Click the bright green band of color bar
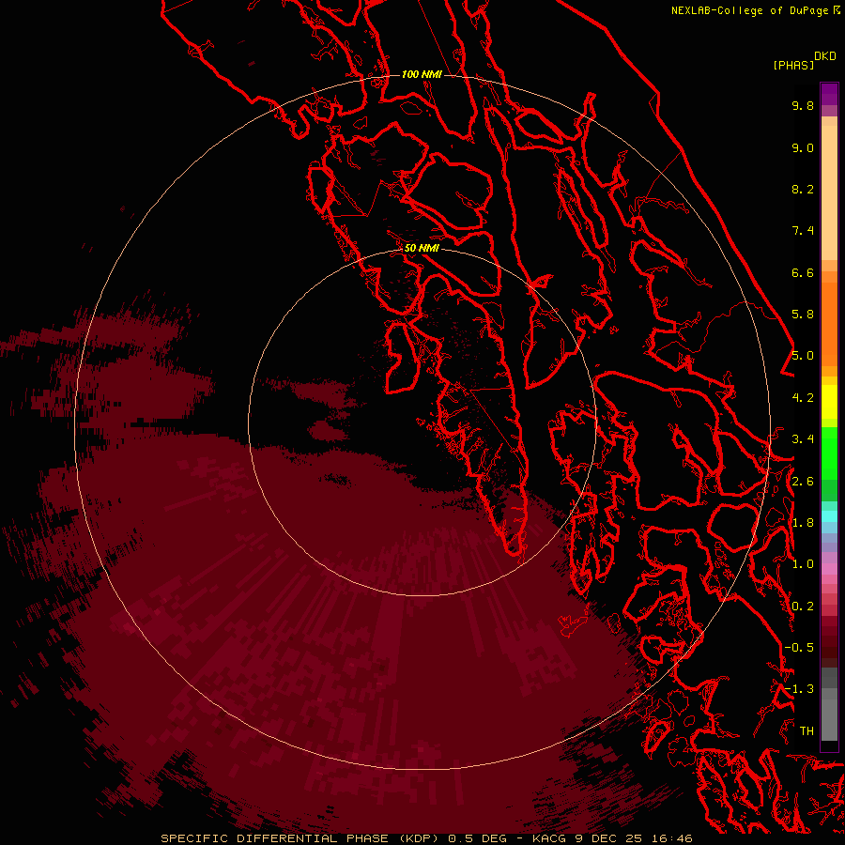Image resolution: width=845 pixels, height=845 pixels. [829, 453]
